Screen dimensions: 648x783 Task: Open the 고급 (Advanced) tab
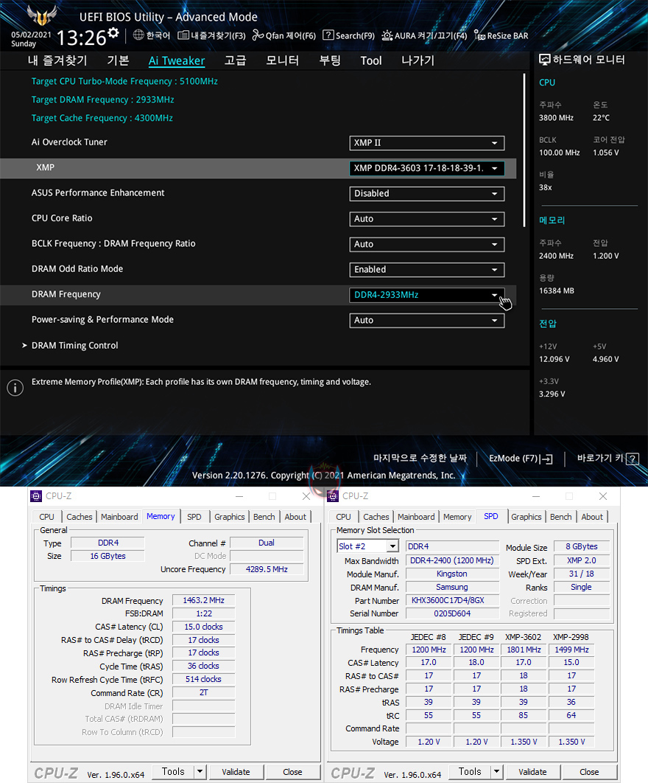click(235, 60)
